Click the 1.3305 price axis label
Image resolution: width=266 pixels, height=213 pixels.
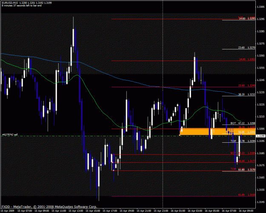pos(261,7)
